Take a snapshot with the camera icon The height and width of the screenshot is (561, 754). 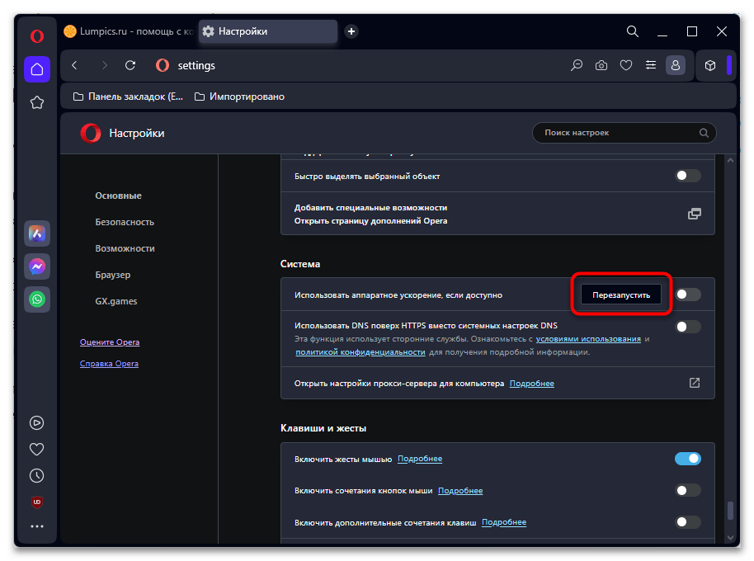tap(601, 65)
